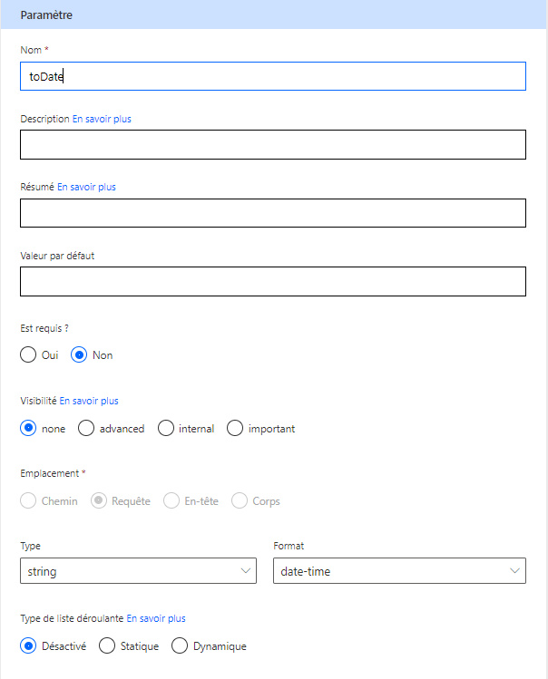The image size is (548, 679).
Task: Choose Désactivé dropdown list type
Action: click(x=29, y=646)
